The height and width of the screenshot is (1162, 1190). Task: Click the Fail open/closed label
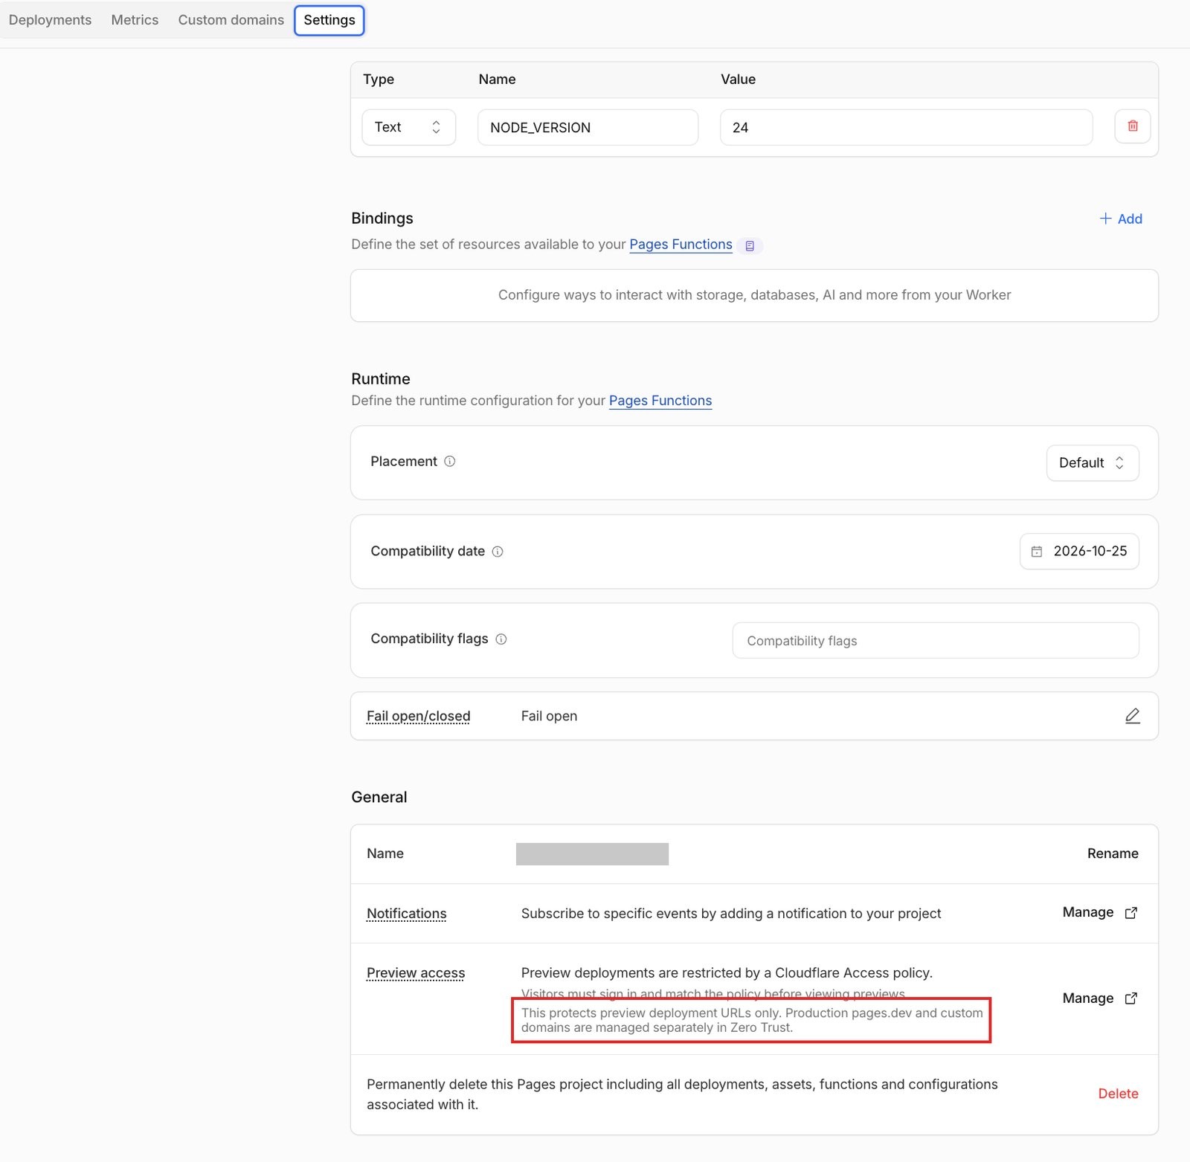(418, 716)
